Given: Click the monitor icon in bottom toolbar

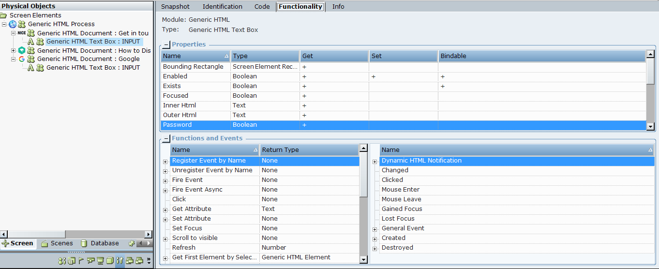Looking at the screenshot, I should coord(100,261).
